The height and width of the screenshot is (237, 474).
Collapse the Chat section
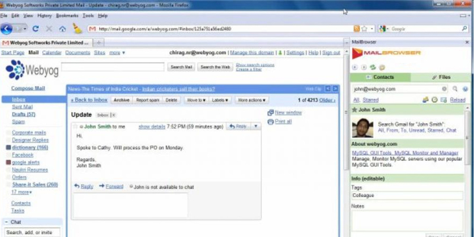point(6,222)
